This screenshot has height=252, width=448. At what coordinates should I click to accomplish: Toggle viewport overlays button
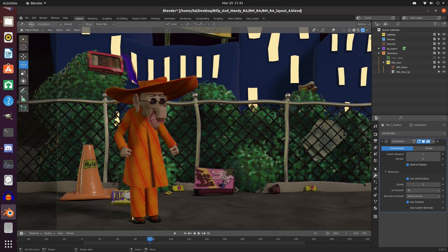[x=333, y=30]
